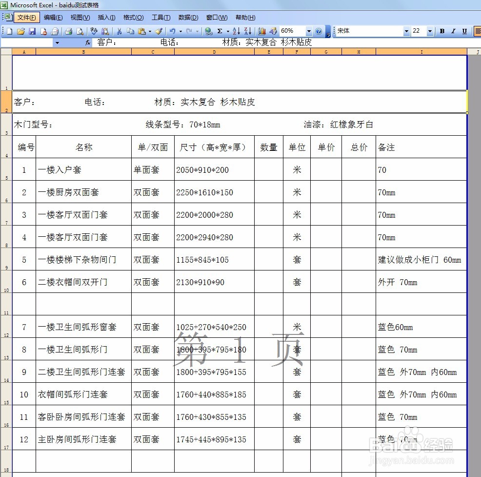
Task: Select column B header
Action: (83, 52)
